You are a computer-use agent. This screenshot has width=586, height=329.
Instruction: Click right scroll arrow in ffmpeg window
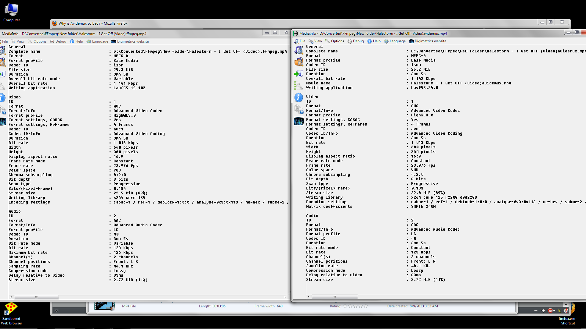[285, 297]
